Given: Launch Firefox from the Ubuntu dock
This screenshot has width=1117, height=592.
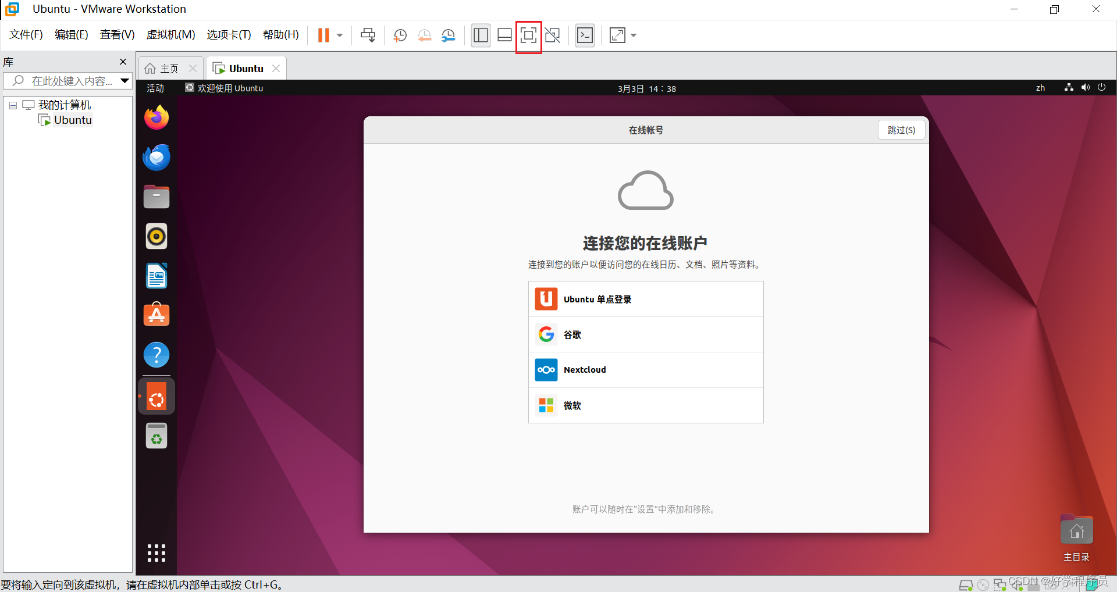Looking at the screenshot, I should coord(156,117).
